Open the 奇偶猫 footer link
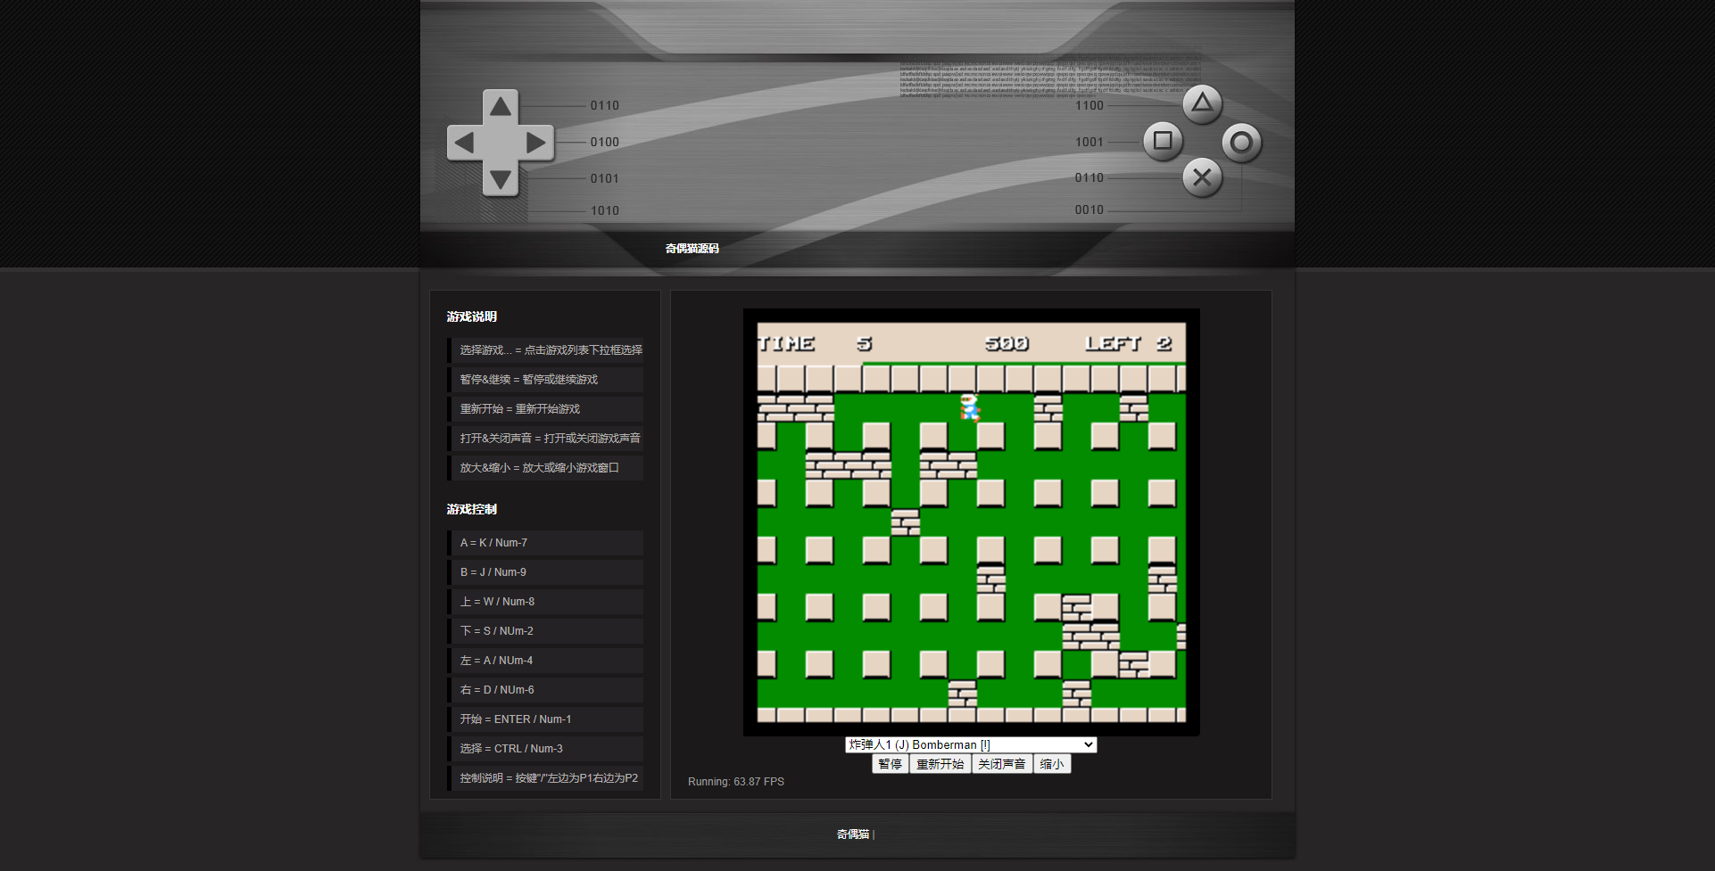This screenshot has width=1715, height=871. (853, 834)
